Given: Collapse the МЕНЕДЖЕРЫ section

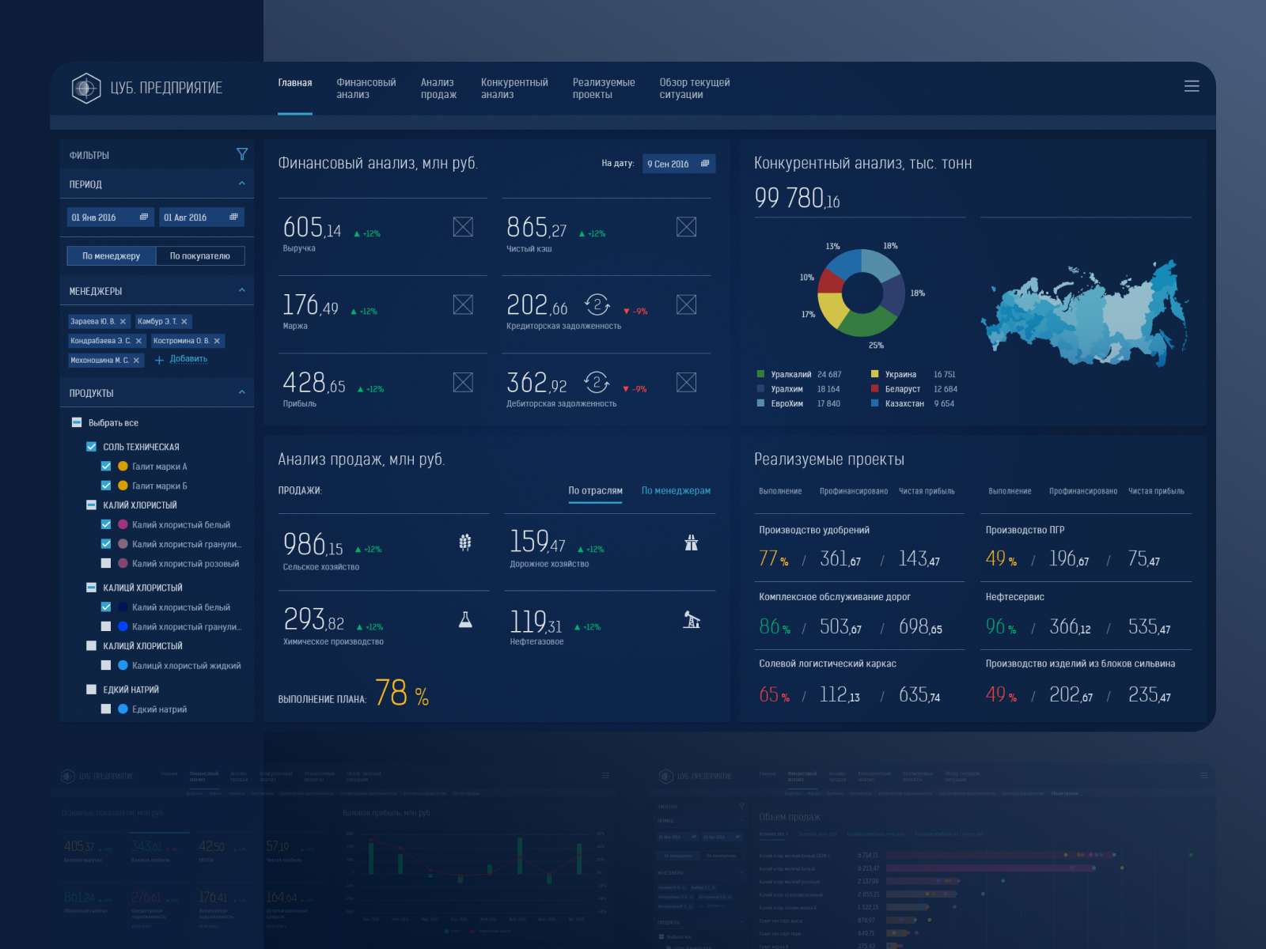Looking at the screenshot, I should [x=243, y=289].
